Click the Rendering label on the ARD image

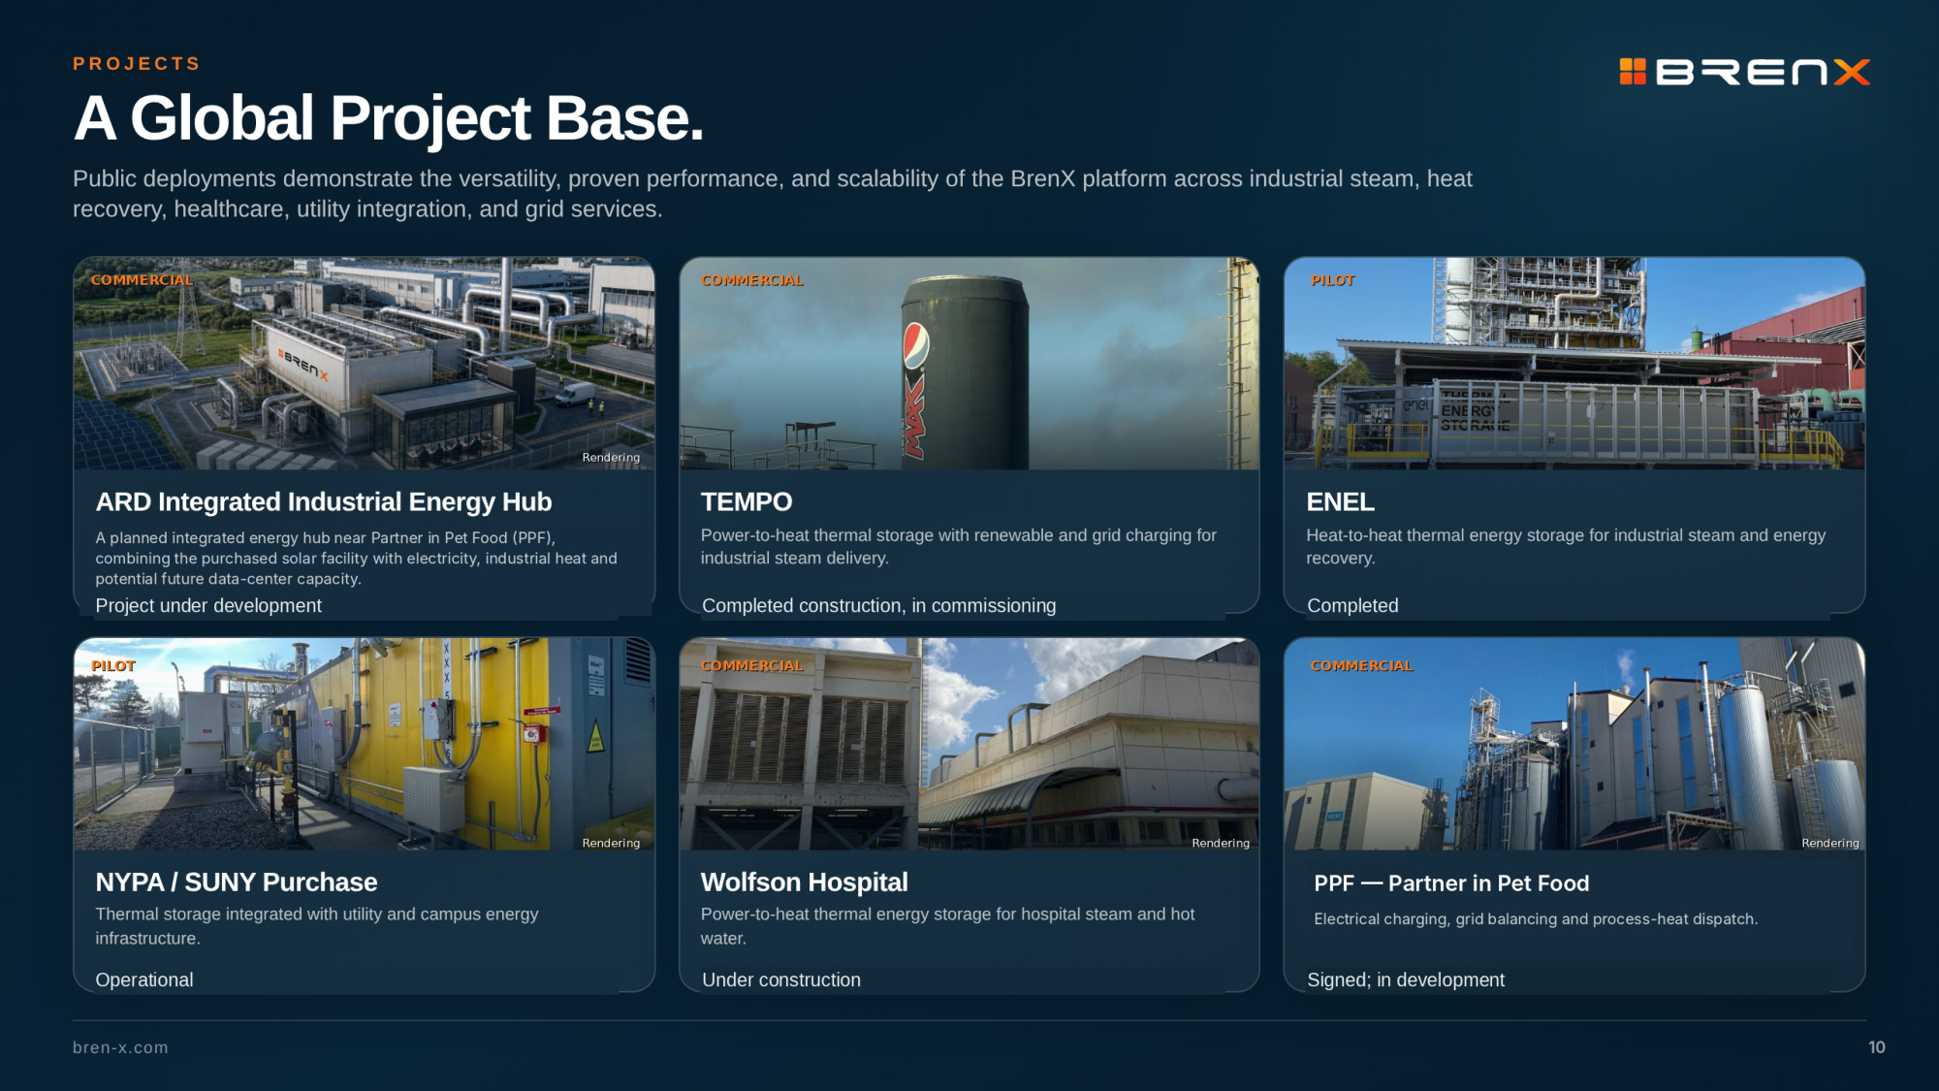tap(611, 458)
